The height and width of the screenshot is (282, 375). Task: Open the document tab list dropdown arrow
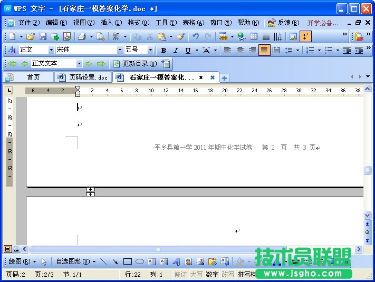(368, 76)
